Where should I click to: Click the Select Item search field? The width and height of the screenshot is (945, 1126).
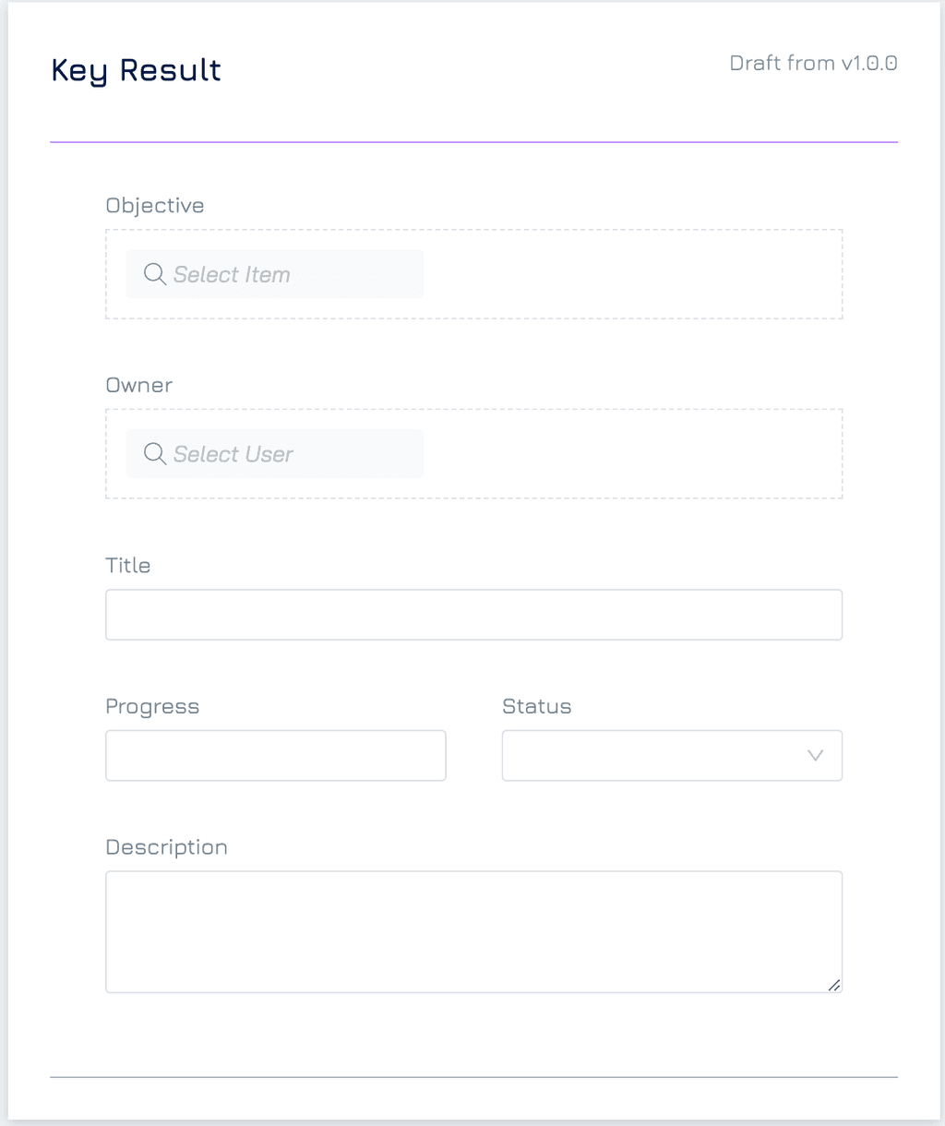tap(275, 274)
